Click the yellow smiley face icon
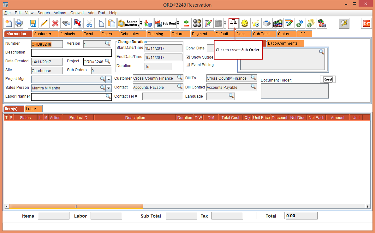 click(245, 23)
